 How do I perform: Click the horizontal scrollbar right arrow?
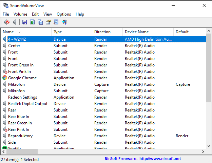click(x=203, y=152)
